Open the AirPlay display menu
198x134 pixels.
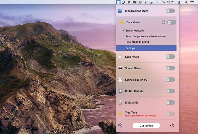[151, 2]
